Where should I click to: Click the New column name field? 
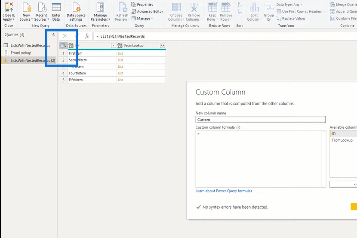261,120
